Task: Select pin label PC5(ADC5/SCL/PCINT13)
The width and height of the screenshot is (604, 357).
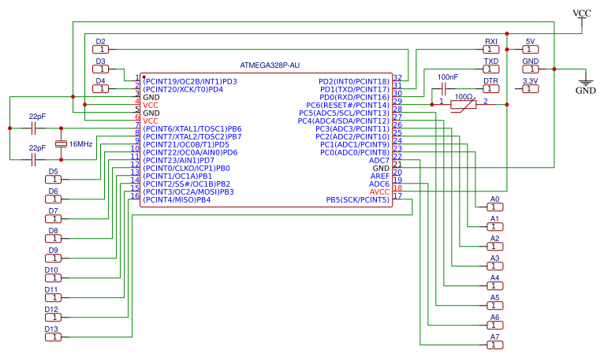Action: coord(345,113)
